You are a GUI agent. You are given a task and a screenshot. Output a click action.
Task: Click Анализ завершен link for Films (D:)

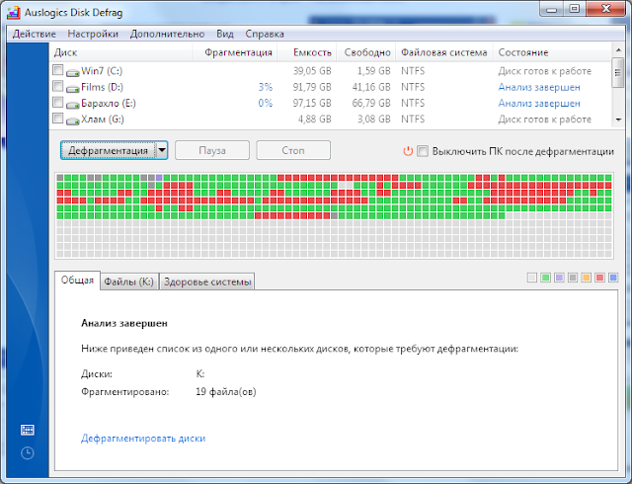pyautogui.click(x=539, y=87)
